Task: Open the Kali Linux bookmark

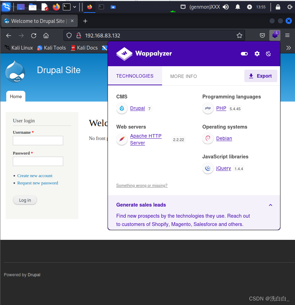Action: [19, 48]
